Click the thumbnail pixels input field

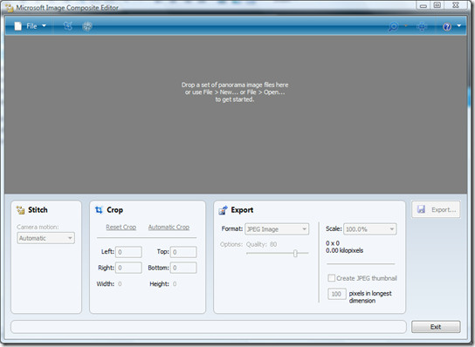point(336,294)
